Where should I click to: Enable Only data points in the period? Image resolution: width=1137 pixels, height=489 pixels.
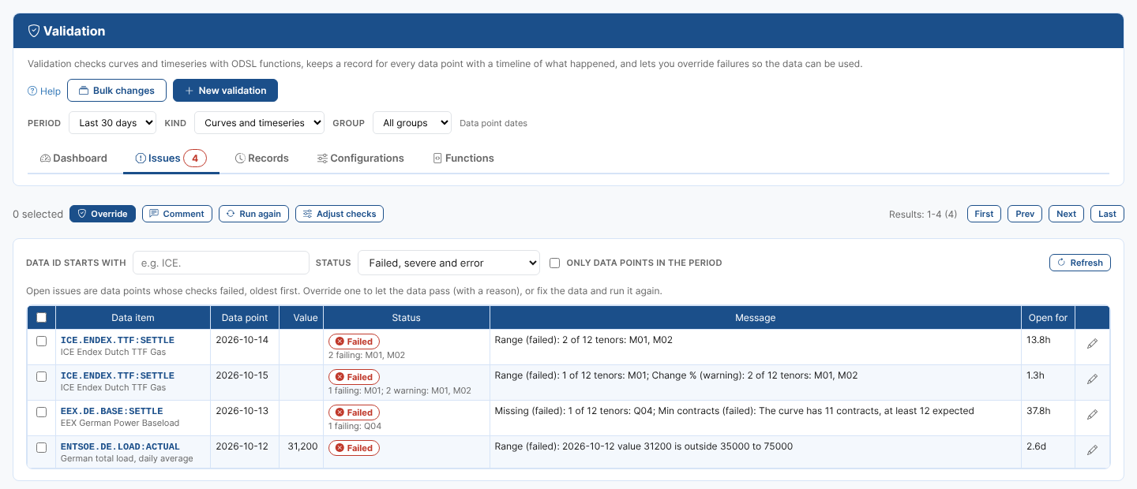(555, 263)
